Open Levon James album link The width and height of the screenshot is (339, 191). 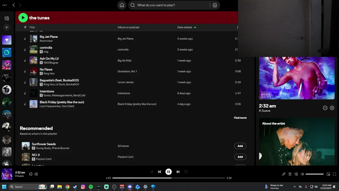pyautogui.click(x=126, y=82)
